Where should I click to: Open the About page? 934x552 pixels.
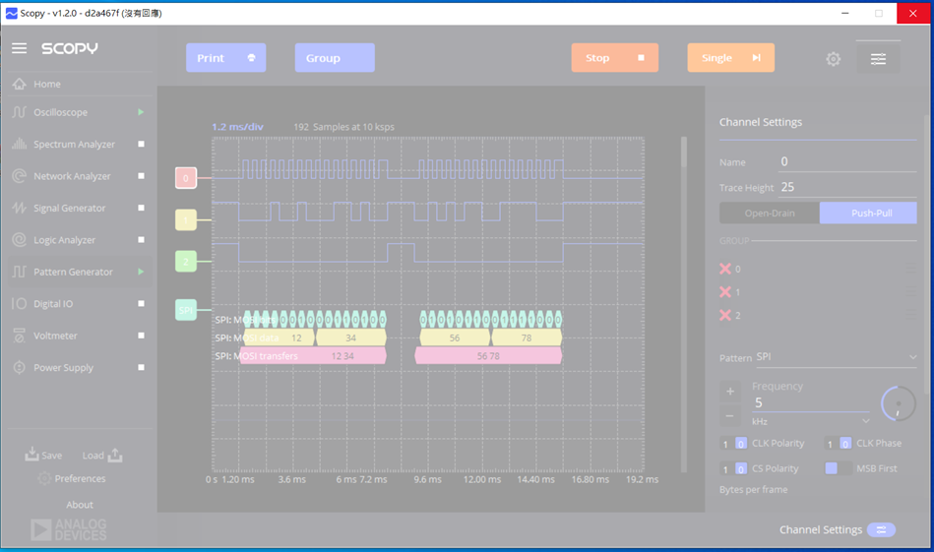80,505
